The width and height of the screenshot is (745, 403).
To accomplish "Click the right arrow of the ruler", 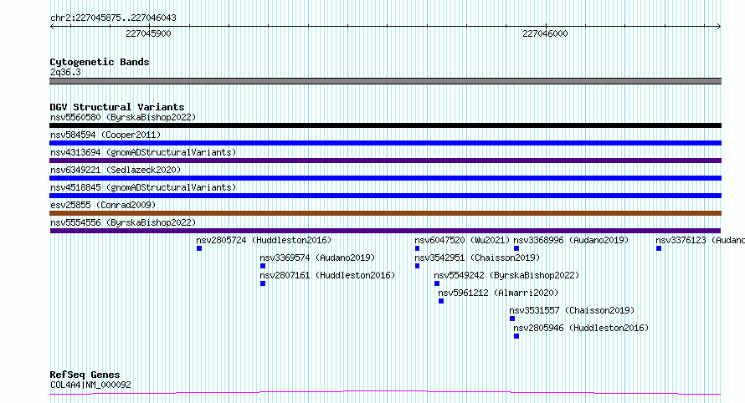I will click(x=718, y=27).
